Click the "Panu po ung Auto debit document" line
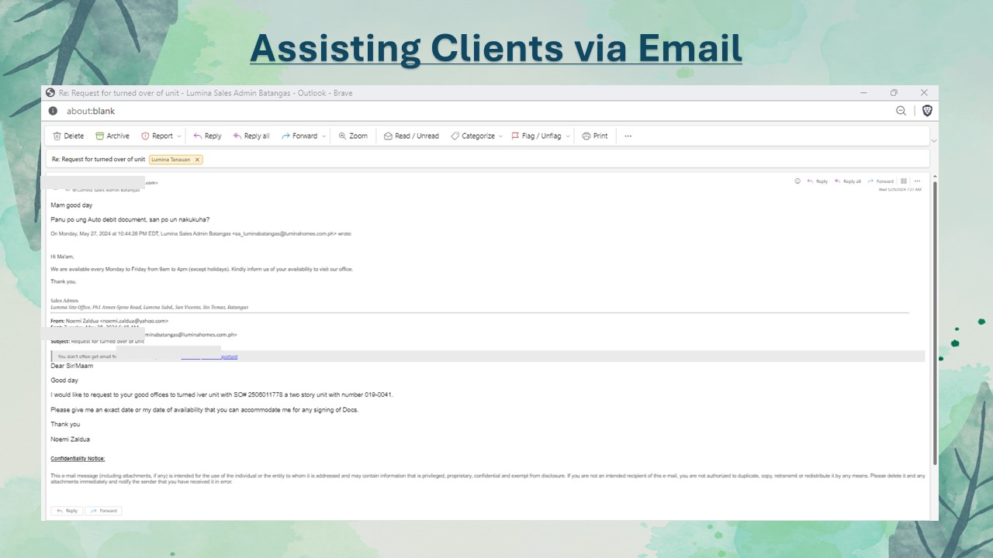Image resolution: width=993 pixels, height=558 pixels. 130,219
